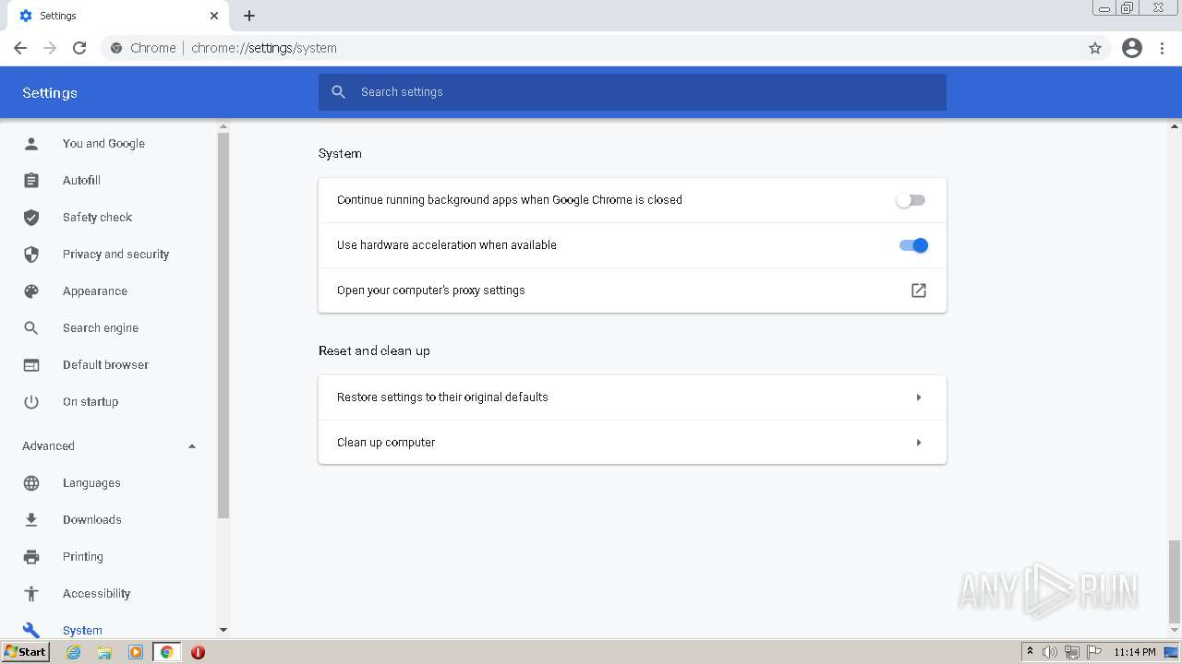Open the Windows Start menu

(x=25, y=652)
